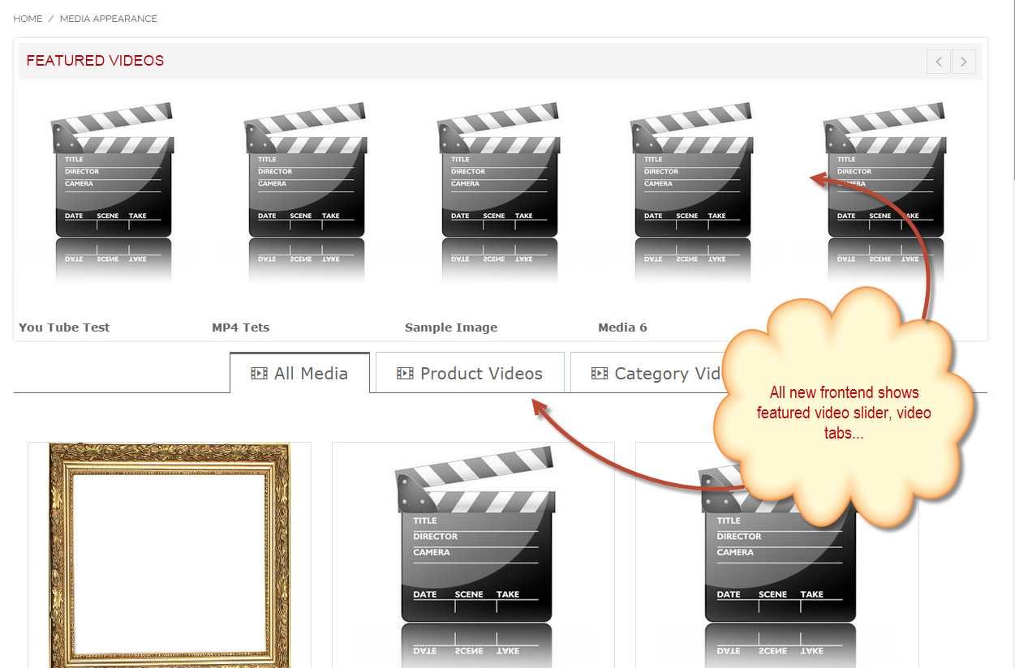This screenshot has width=1015, height=668.
Task: Switch to the Product Videos tab
Action: (471, 374)
